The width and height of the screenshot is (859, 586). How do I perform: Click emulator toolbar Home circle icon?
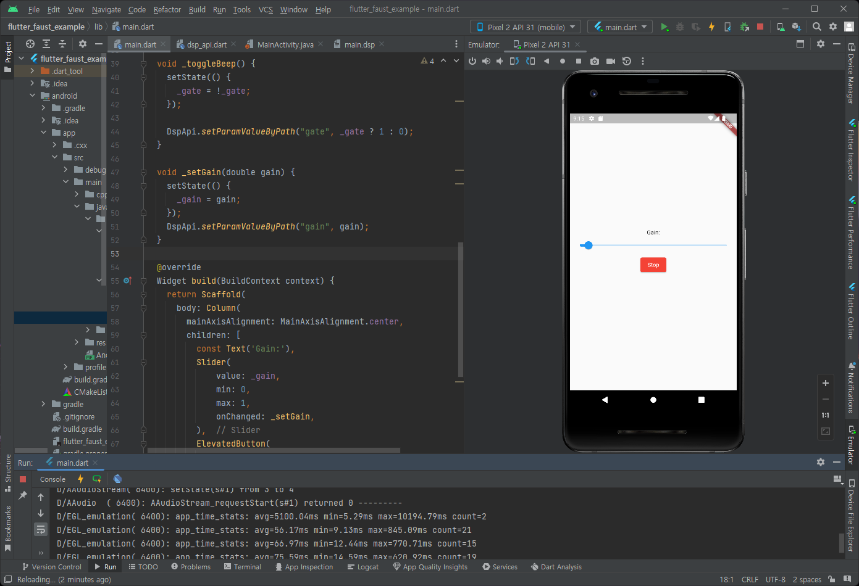(x=563, y=61)
